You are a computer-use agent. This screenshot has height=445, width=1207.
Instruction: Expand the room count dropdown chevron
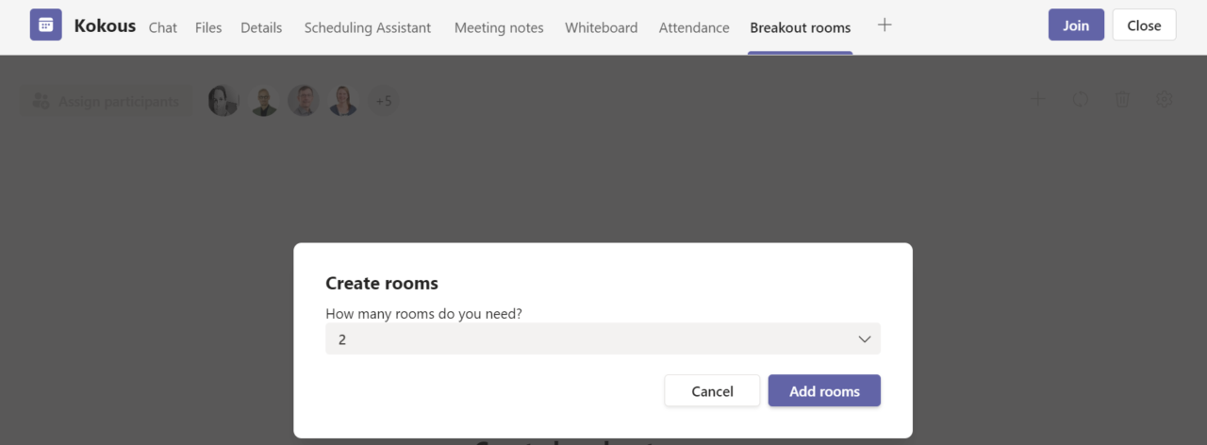click(x=865, y=339)
